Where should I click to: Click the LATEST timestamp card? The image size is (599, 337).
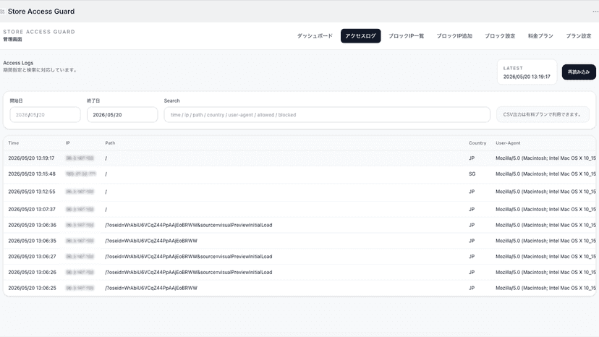point(527,72)
